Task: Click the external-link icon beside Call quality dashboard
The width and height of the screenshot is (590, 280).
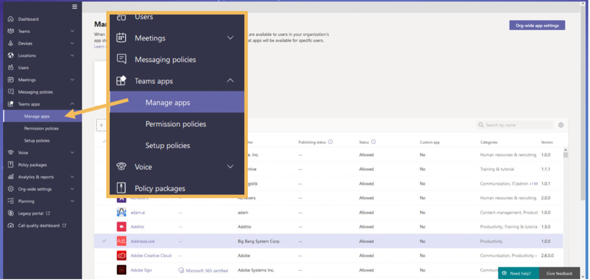Action: [65, 225]
